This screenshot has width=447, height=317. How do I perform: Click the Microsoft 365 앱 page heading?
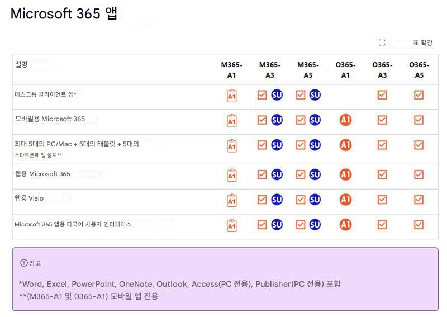point(64,13)
